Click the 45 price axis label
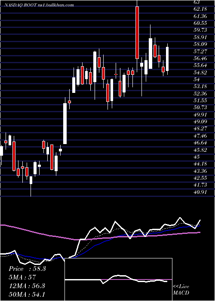This screenshot has height=301, width=215. [197, 157]
